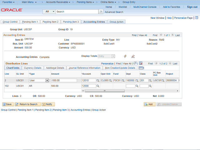Click the Add button
Viewport: 200px width, 150px height.
(150, 104)
